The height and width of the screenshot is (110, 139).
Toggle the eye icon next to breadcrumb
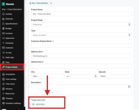tap(51, 3)
